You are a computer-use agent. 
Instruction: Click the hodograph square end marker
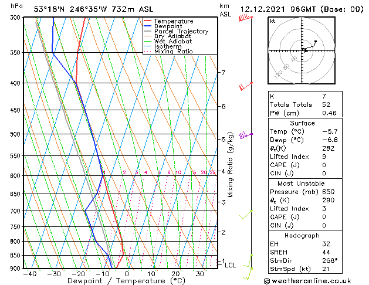[x=316, y=42]
